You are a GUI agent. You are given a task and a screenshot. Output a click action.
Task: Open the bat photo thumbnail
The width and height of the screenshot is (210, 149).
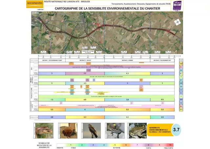point(68,130)
